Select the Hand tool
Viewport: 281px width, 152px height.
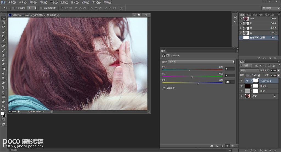click(x=3, y=102)
